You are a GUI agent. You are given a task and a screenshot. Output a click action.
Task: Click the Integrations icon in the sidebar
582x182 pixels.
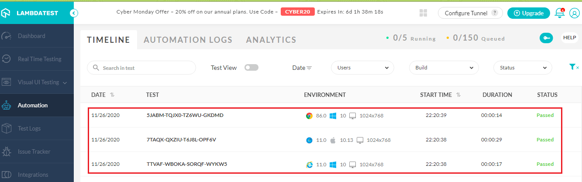(7, 175)
